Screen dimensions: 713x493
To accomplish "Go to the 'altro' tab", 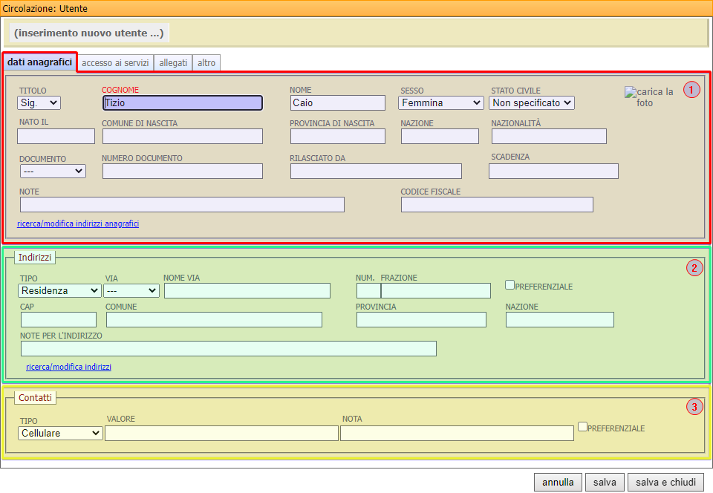I will [206, 63].
